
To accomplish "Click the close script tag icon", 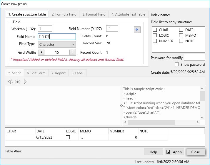I will tap(17, 82).
